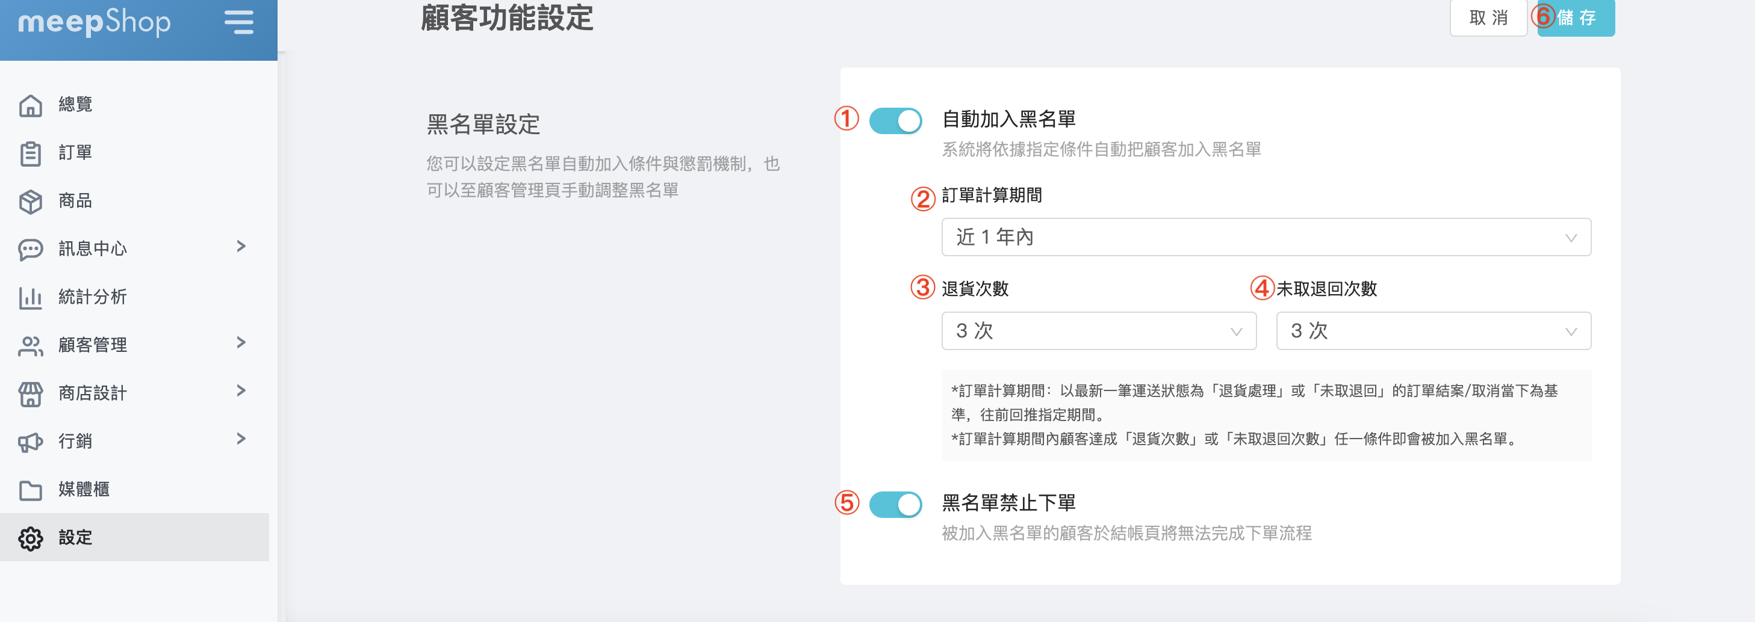Image resolution: width=1755 pixels, height=622 pixels.
Task: Click the storefront icon for 商店設計
Action: coord(31,393)
